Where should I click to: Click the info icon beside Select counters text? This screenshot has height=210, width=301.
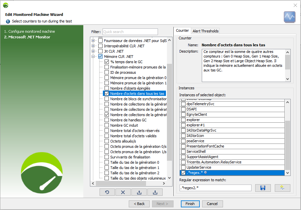(x=8, y=21)
